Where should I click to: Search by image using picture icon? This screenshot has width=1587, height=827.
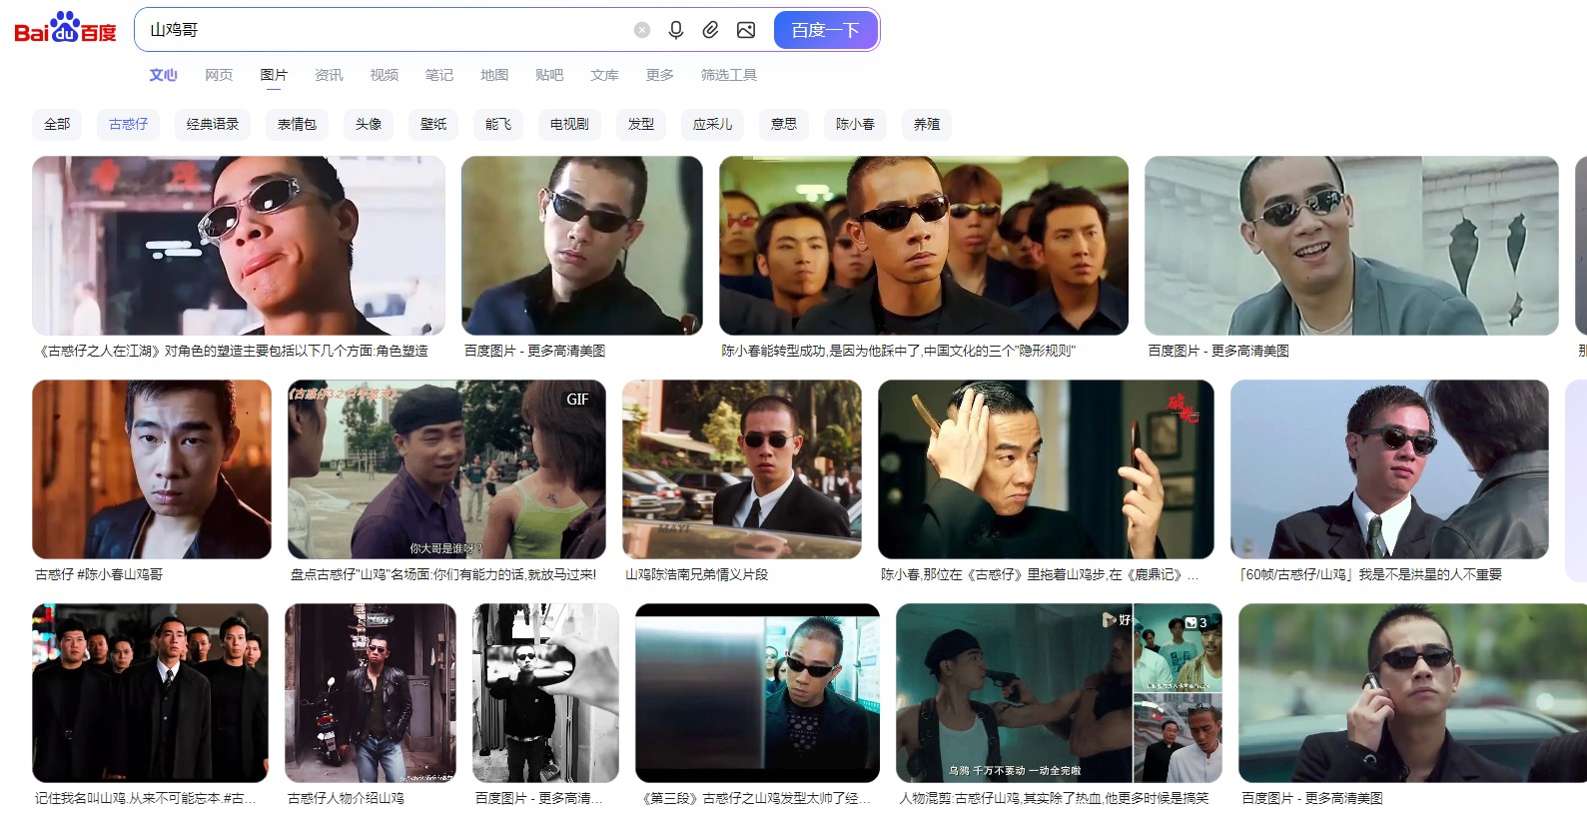coord(746,30)
